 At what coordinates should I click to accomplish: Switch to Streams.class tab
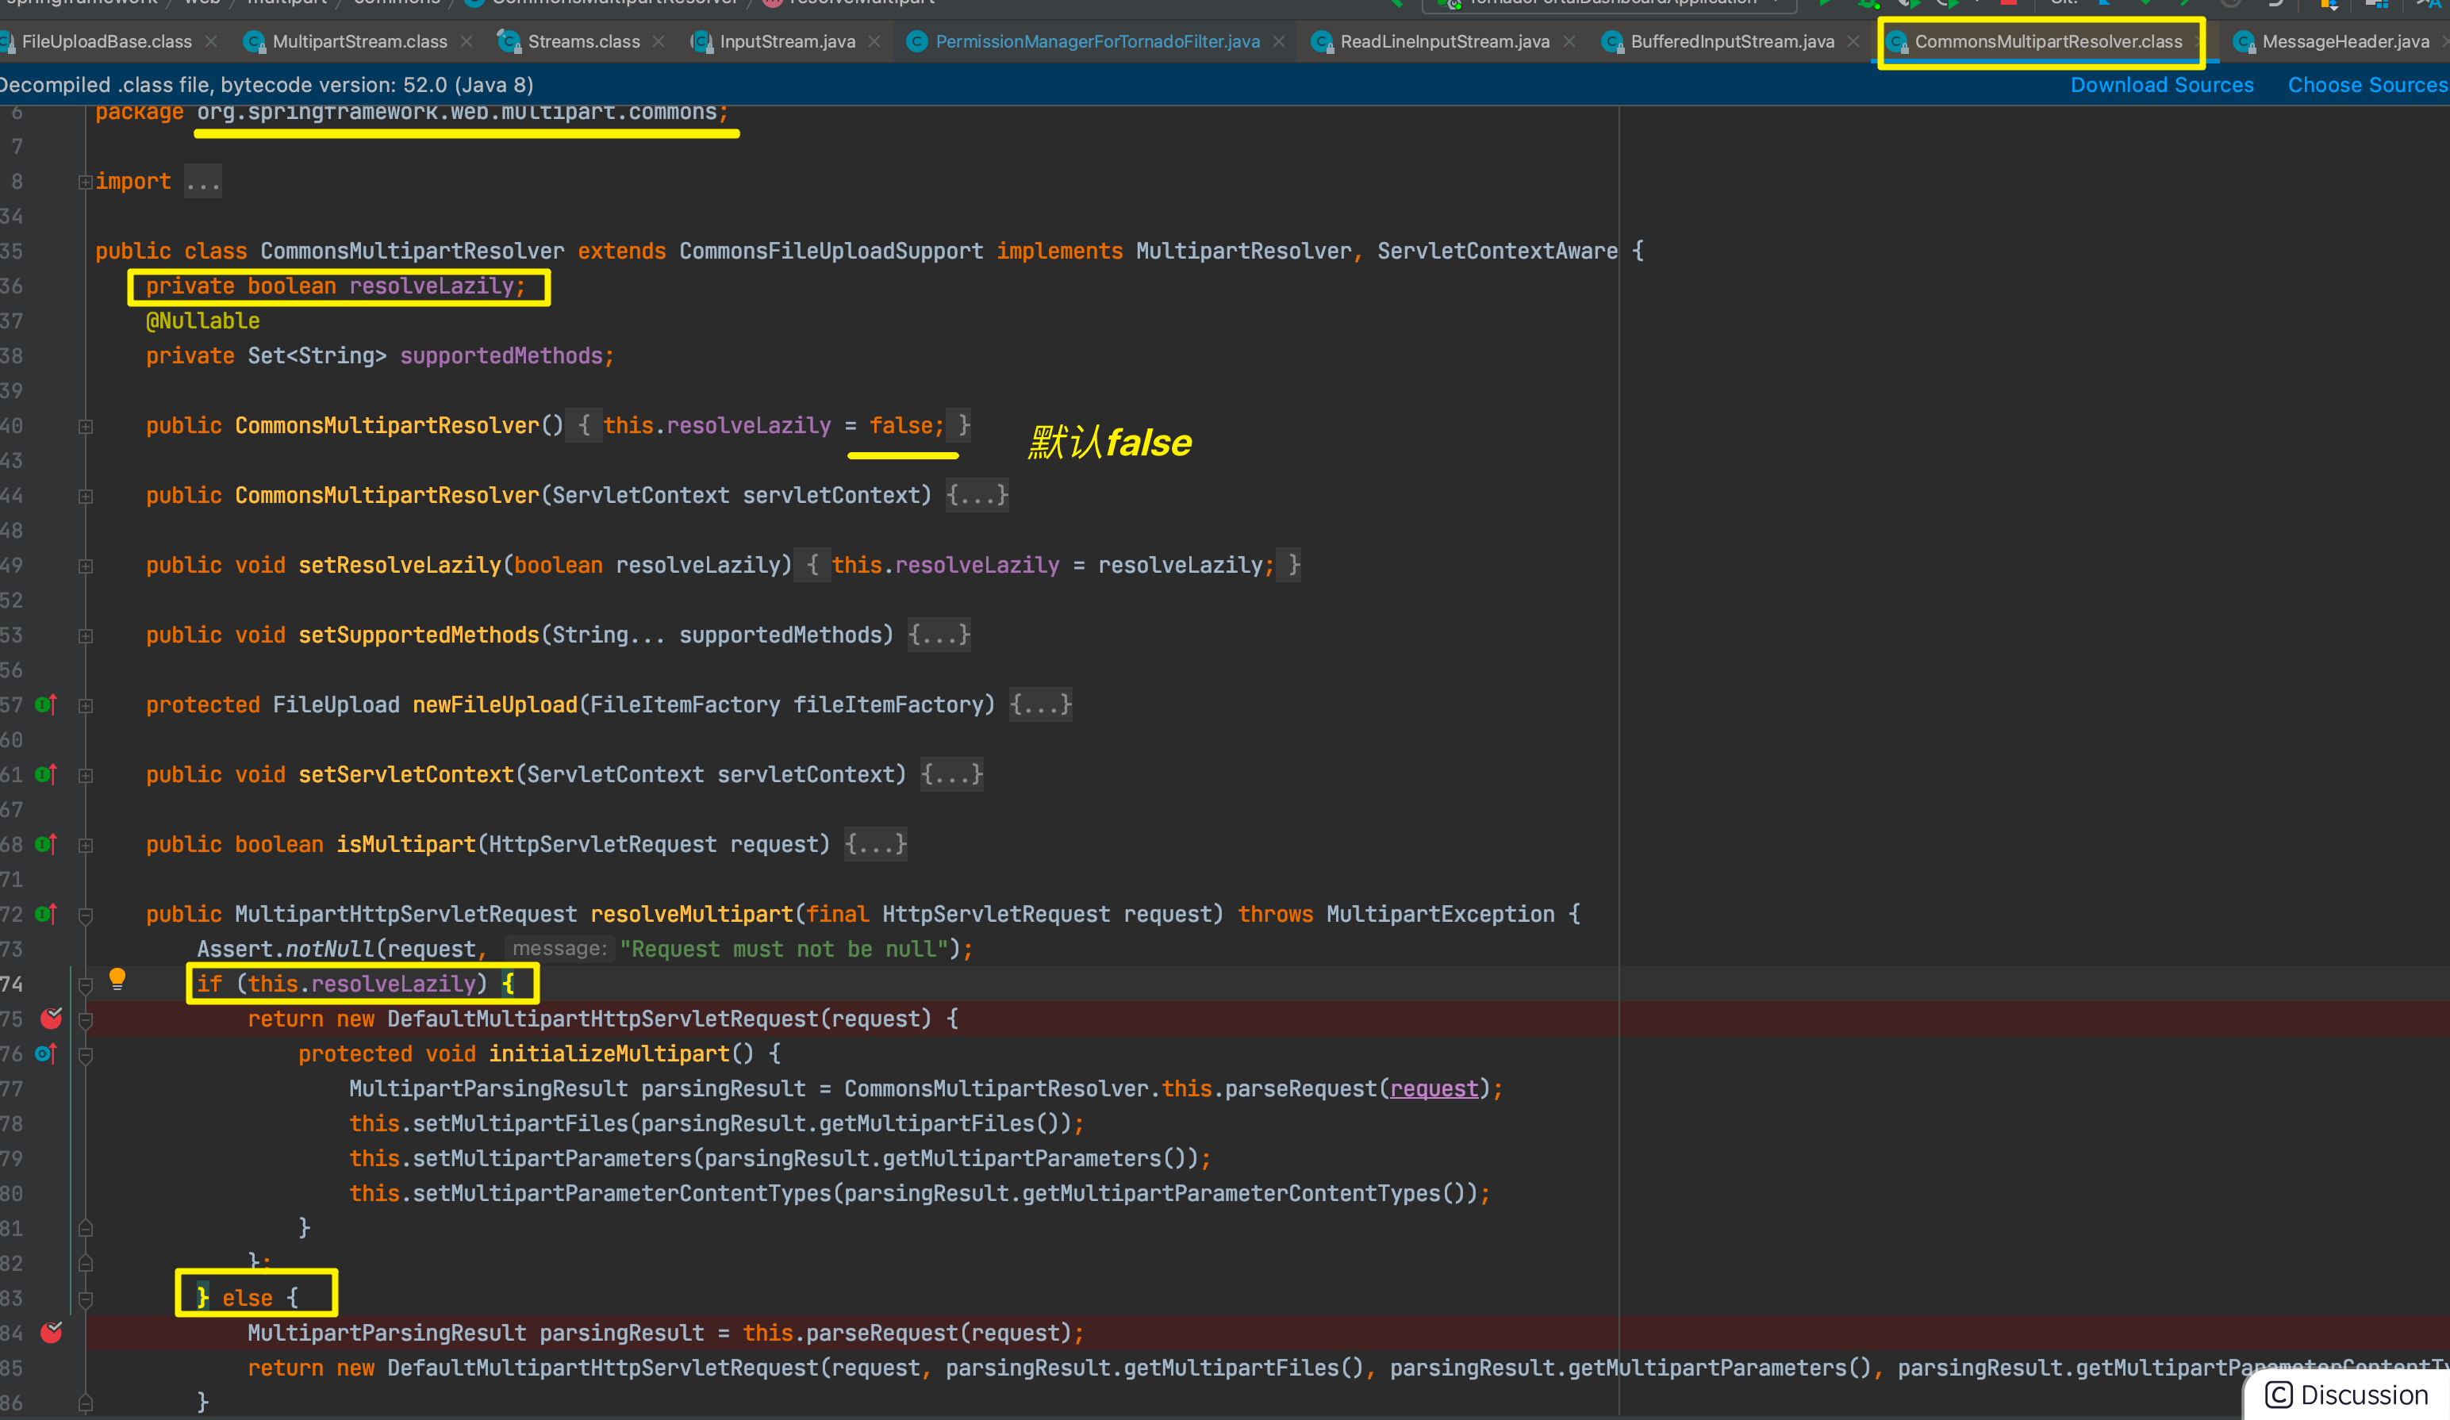pos(583,42)
